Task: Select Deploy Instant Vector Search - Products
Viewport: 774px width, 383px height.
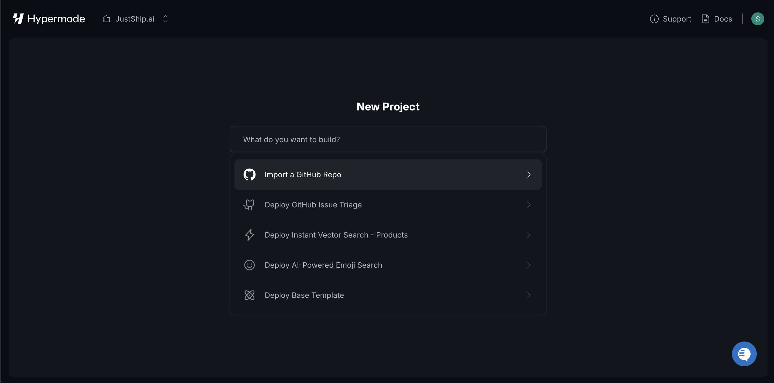Action: coord(336,235)
